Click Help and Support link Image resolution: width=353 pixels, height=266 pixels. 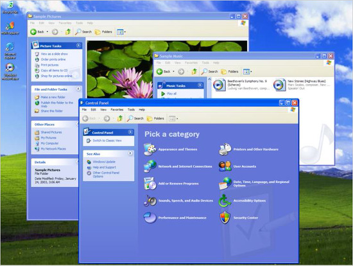104,167
